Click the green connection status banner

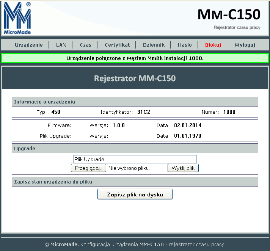[x=135, y=58]
